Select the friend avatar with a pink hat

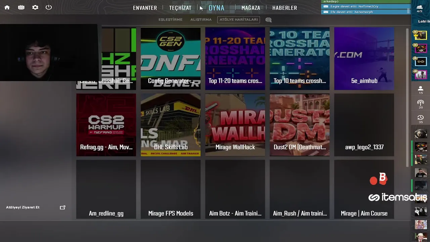(421, 224)
